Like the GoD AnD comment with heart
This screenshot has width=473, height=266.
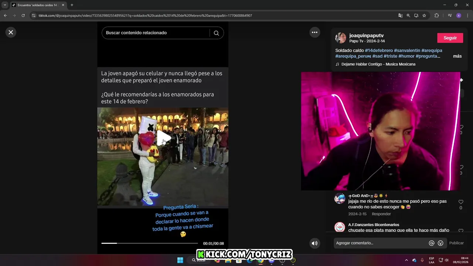461,202
